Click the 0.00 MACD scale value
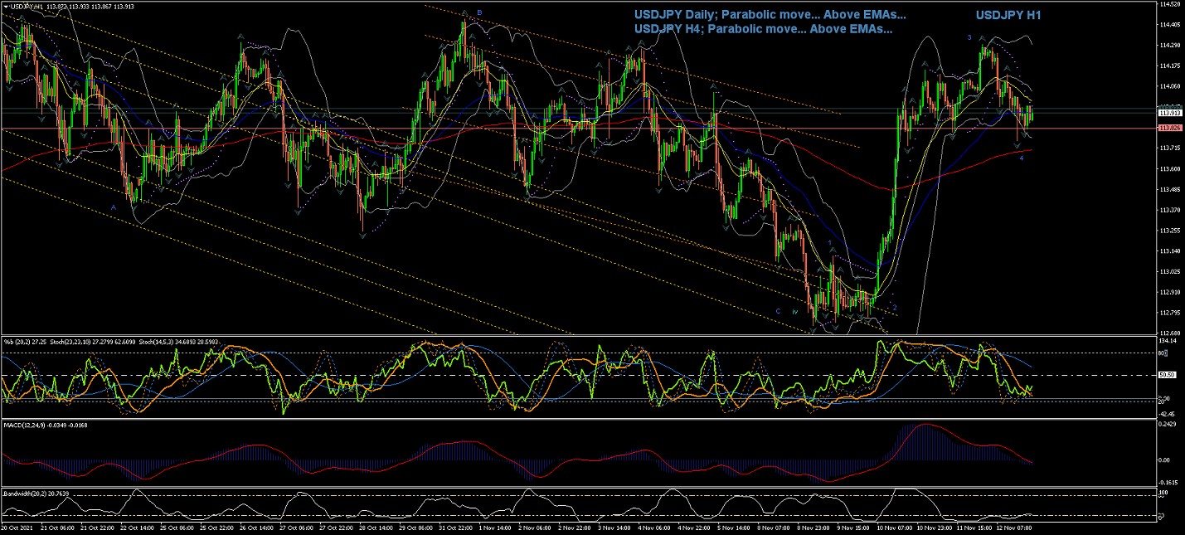Viewport: 1185px width, 535px height. click(x=1165, y=460)
